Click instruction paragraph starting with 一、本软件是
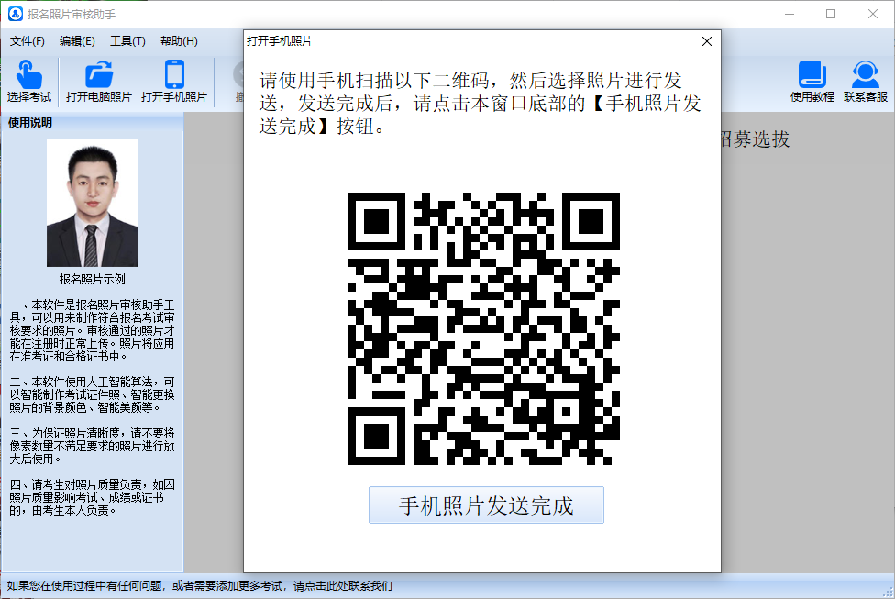This screenshot has width=895, height=599. (x=93, y=330)
